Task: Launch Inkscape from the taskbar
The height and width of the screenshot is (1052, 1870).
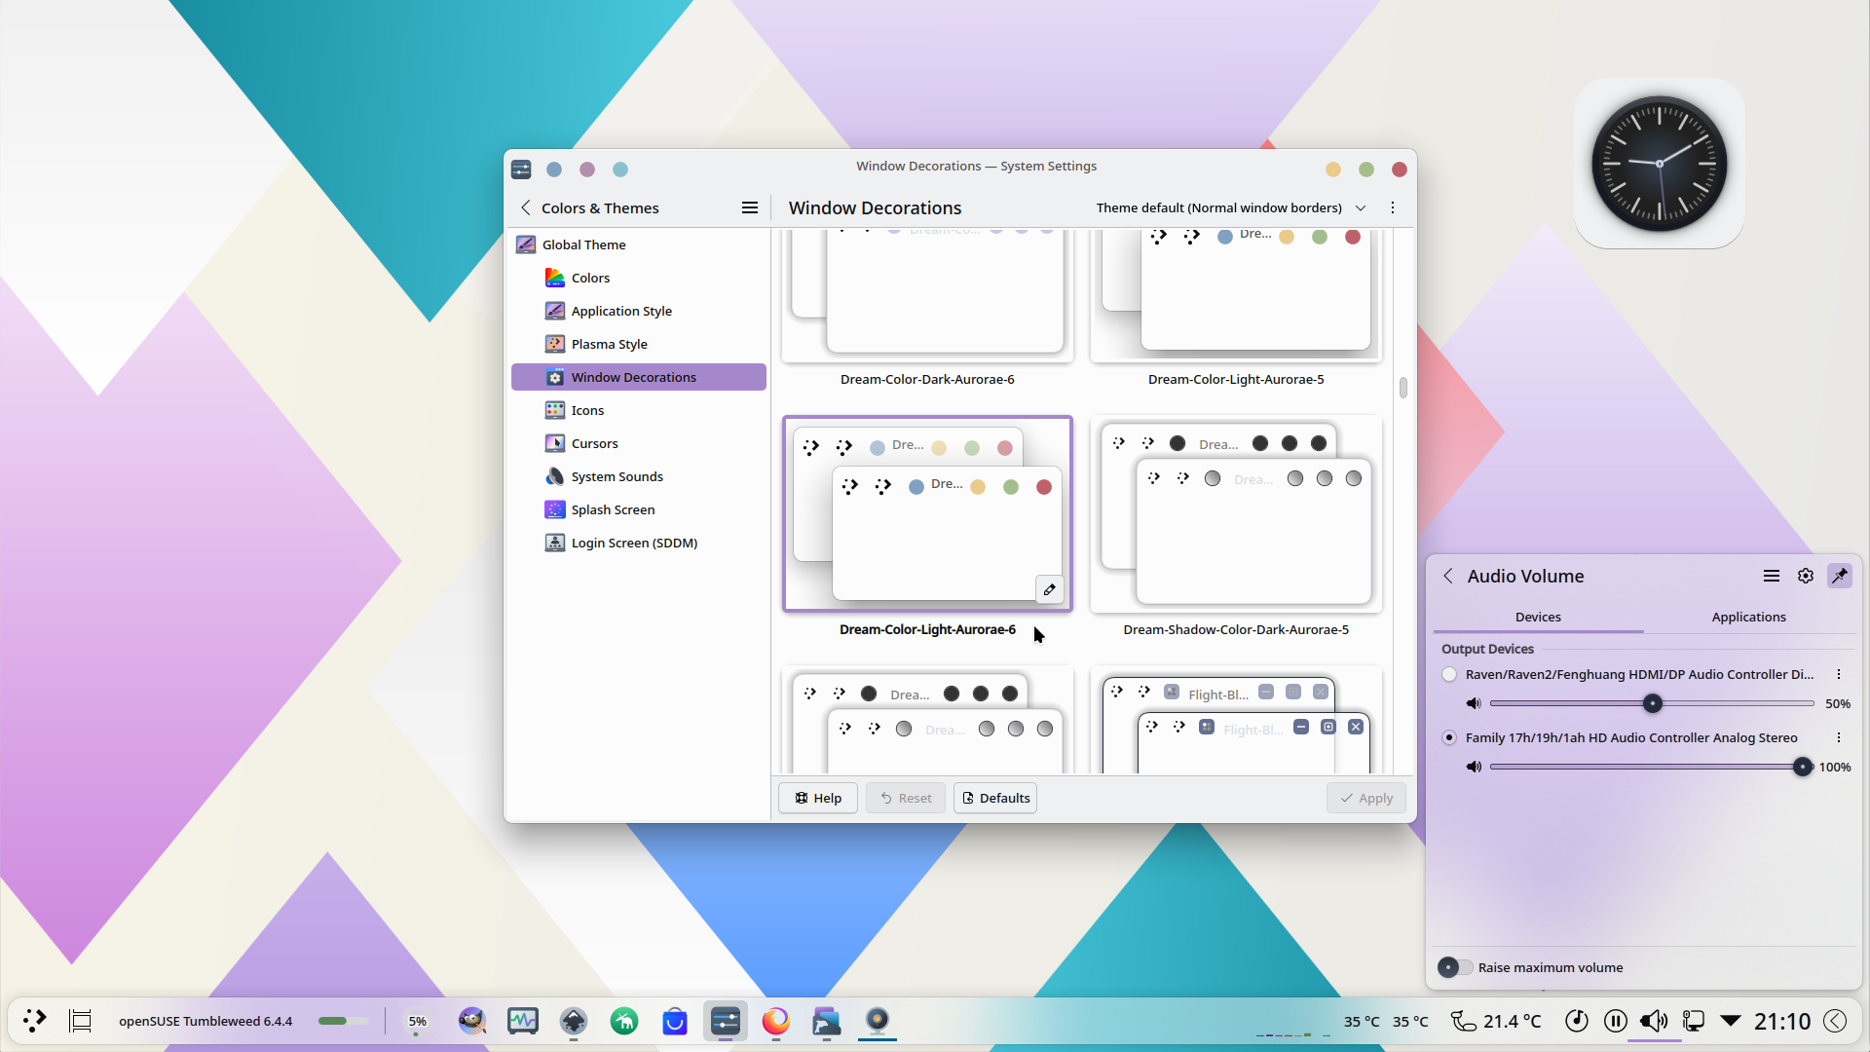Action: point(574,1021)
